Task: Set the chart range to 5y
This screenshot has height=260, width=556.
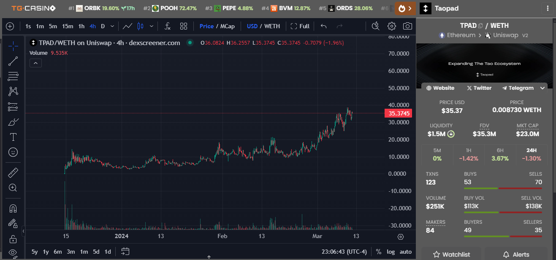Action: tap(35, 252)
